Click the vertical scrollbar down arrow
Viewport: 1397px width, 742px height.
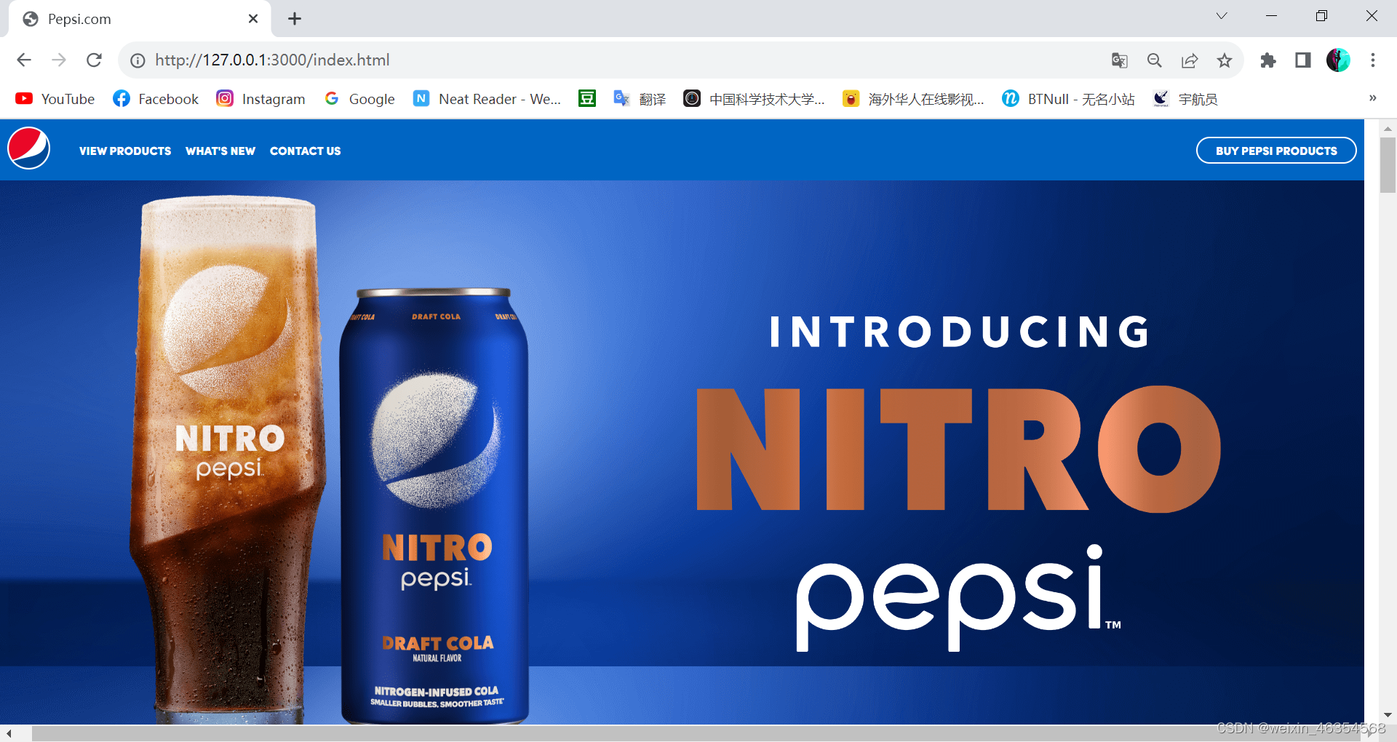pyautogui.click(x=1388, y=715)
